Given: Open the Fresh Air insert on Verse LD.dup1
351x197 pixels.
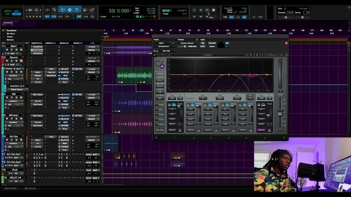Looking at the screenshot, I should [x=51, y=72].
